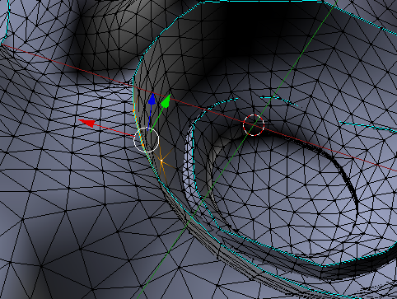This screenshot has width=397, height=299.
Task: Select the small orange vertex above the gizmo circle
Action: 134,111
